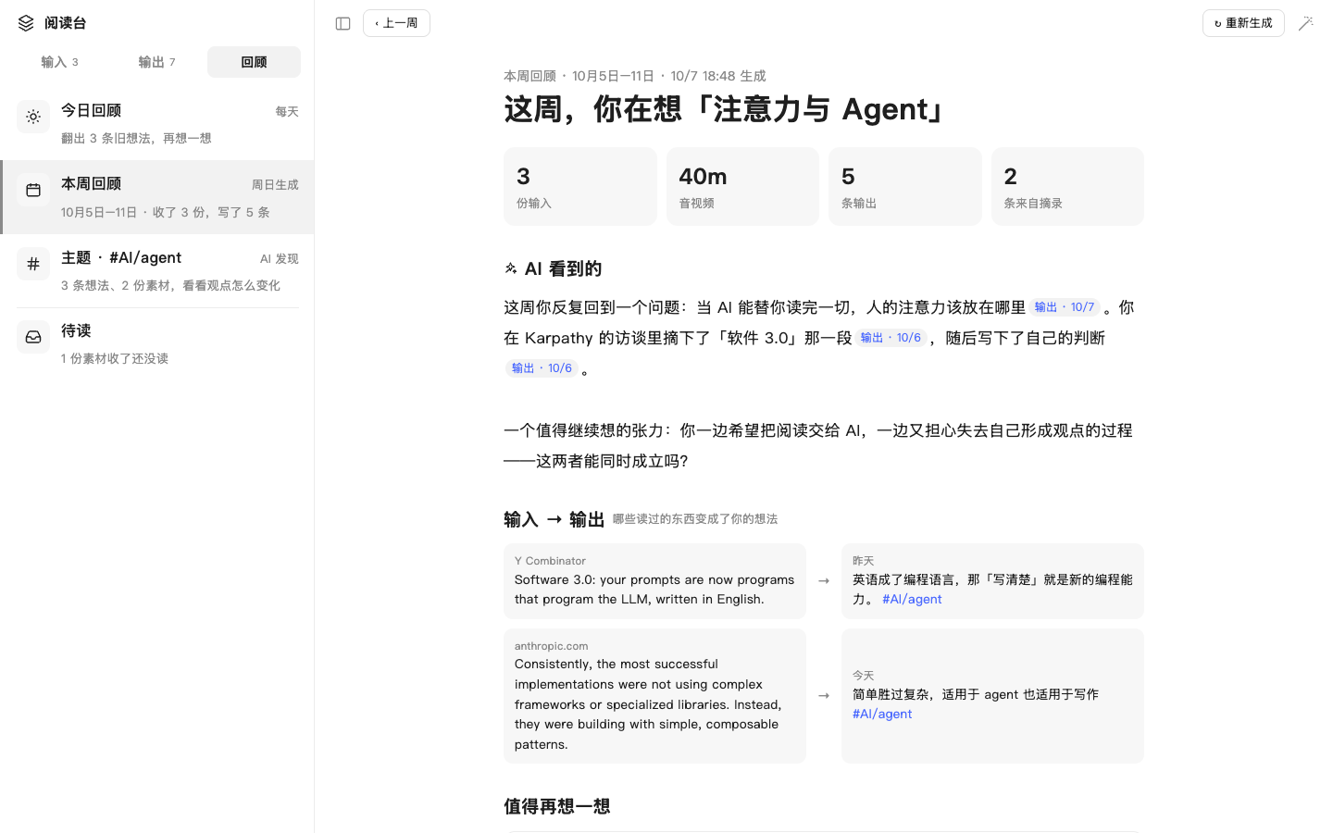
Task: Go to previous week with 上一周 button
Action: (396, 23)
